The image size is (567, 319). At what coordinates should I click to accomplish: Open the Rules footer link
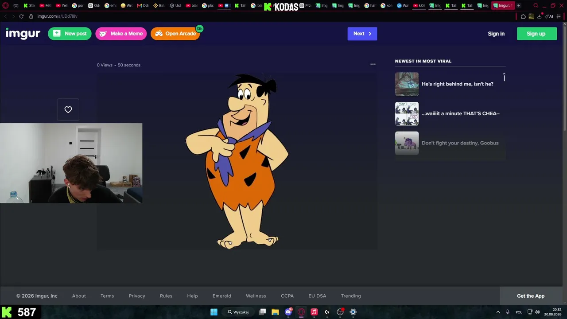pos(166,296)
